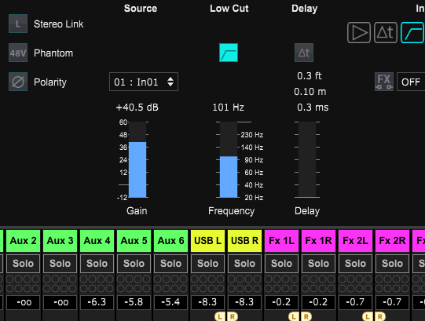
Task: Click the R link badge under USB R
Action: click(x=233, y=316)
